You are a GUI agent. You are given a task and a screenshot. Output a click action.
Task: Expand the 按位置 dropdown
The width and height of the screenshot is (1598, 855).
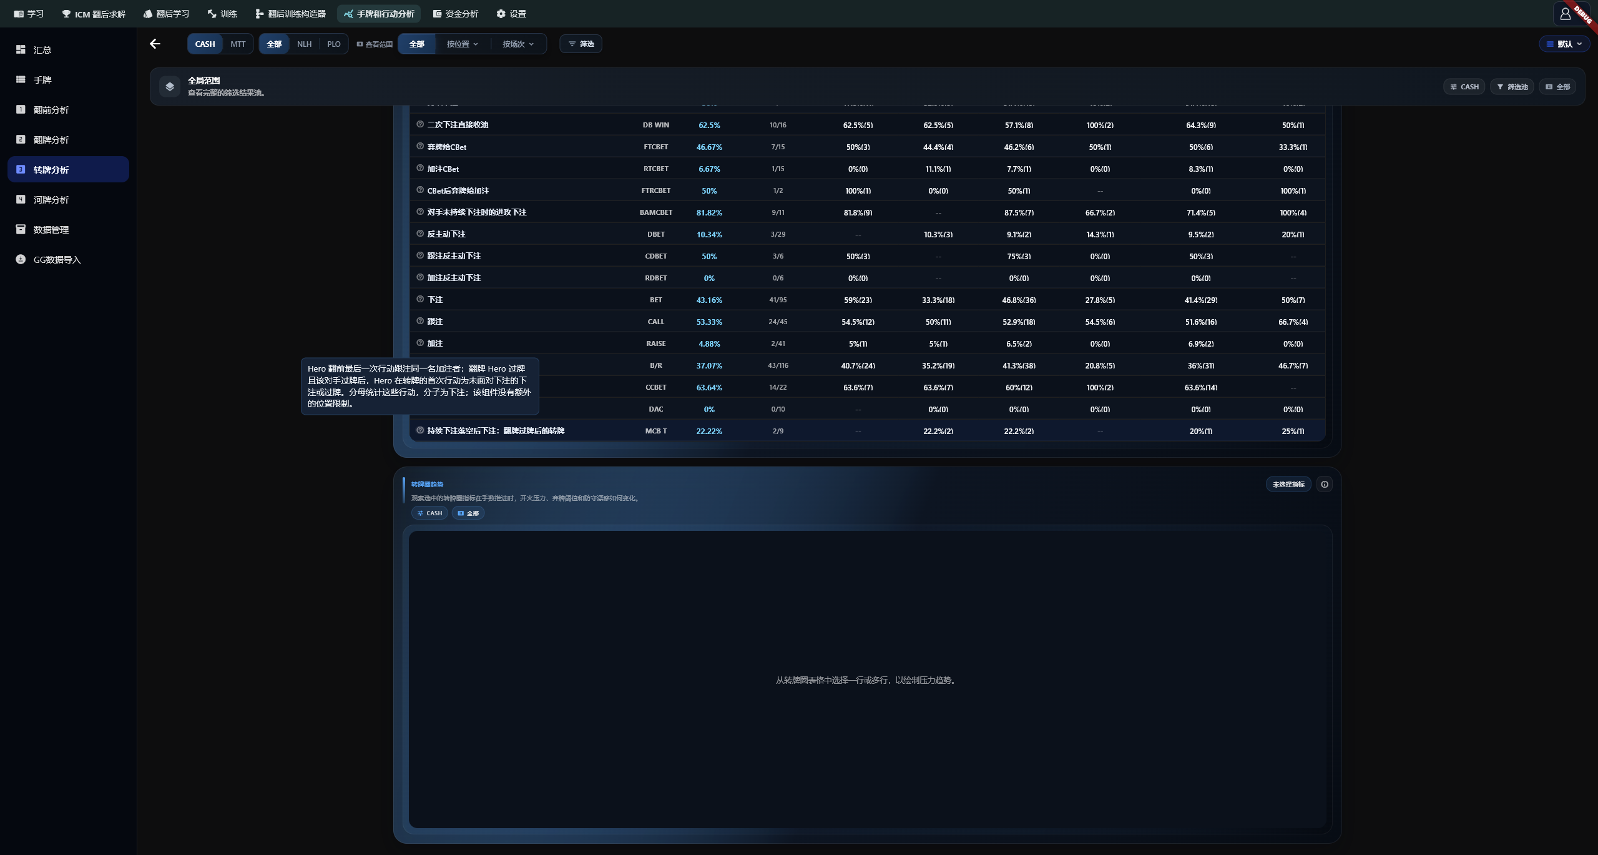pyautogui.click(x=463, y=44)
